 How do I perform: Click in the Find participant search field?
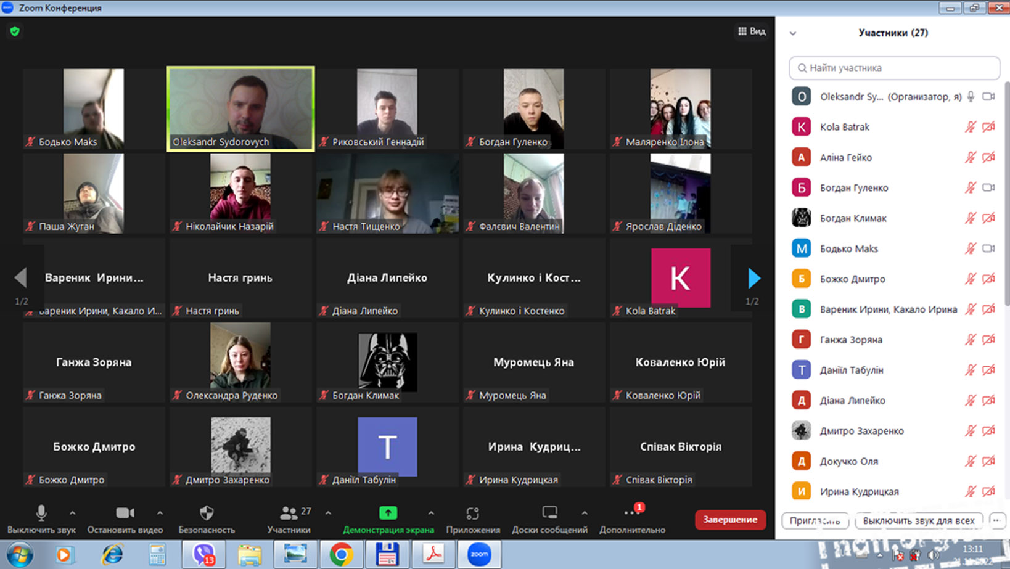(894, 68)
